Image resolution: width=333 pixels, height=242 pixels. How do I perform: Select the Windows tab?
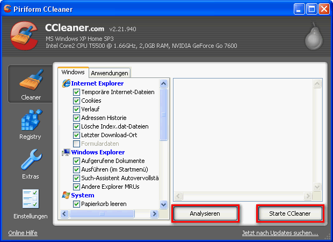[x=73, y=72]
